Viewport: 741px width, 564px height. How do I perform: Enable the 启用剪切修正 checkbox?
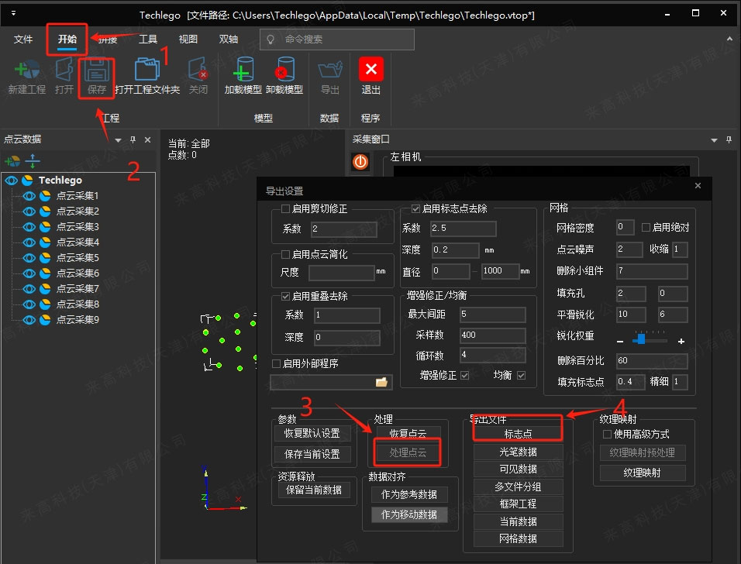(286, 208)
